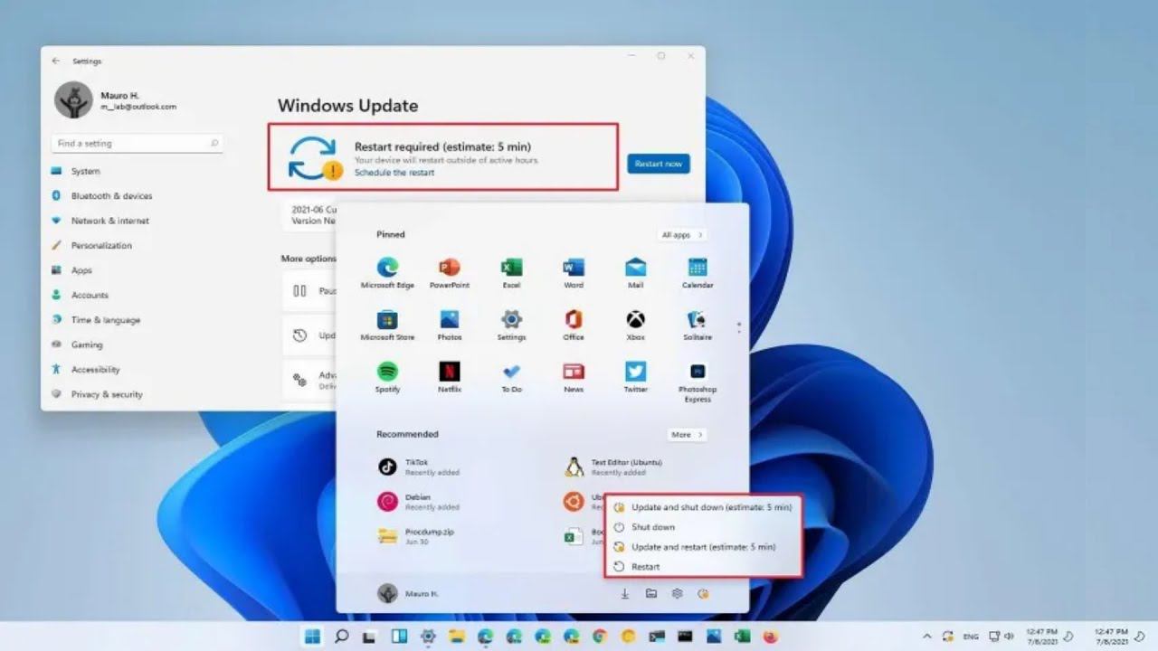Click the Mauro H. account header in Settings
The width and height of the screenshot is (1158, 651).
tap(116, 99)
